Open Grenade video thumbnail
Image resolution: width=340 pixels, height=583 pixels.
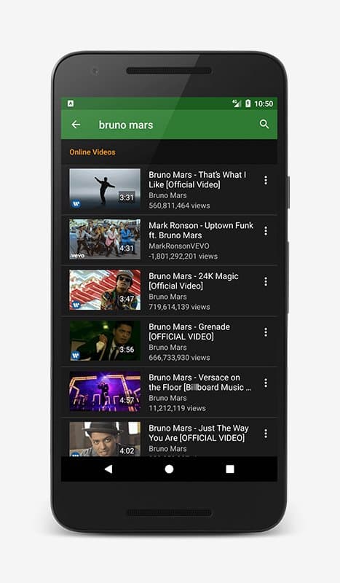tap(105, 340)
